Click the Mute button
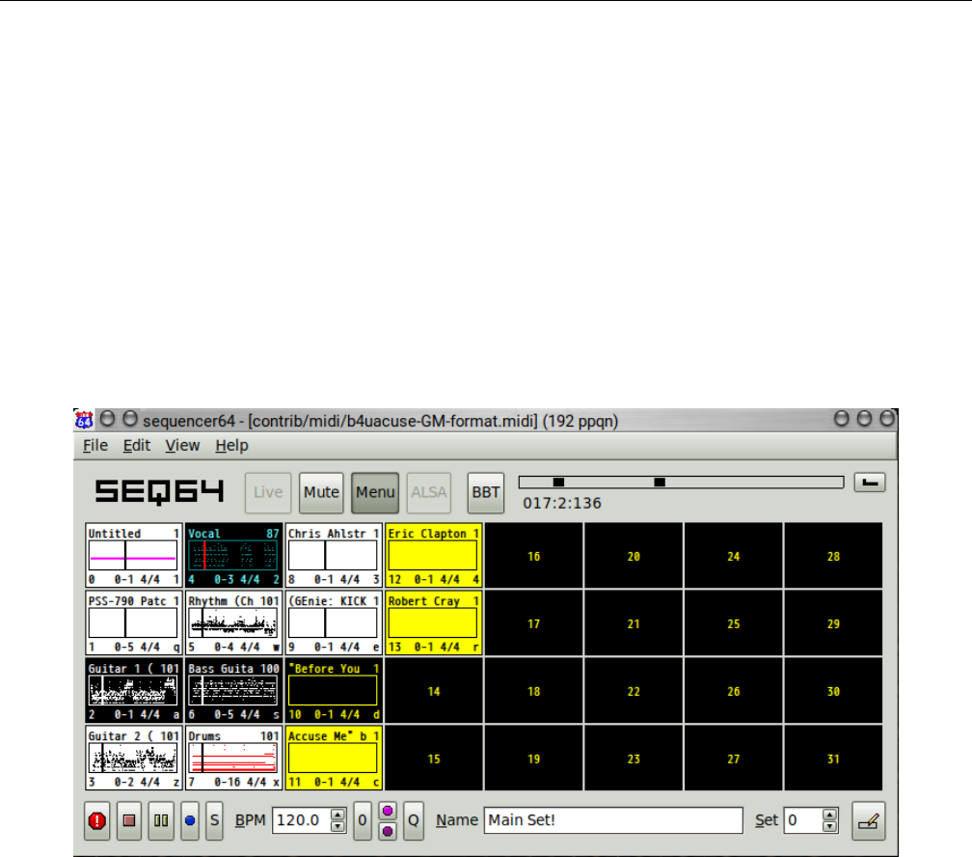Viewport: 972px width, 857px height. [321, 493]
